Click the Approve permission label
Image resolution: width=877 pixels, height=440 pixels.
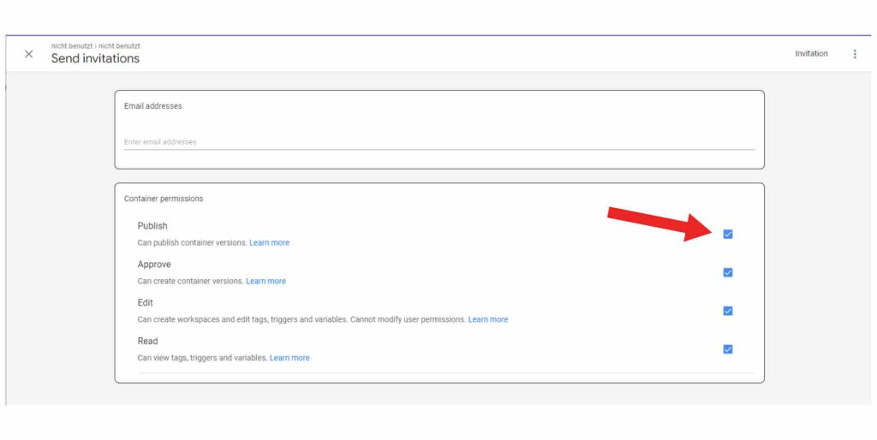click(154, 265)
